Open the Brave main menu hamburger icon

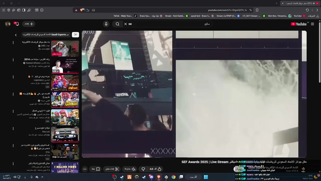click(4, 10)
